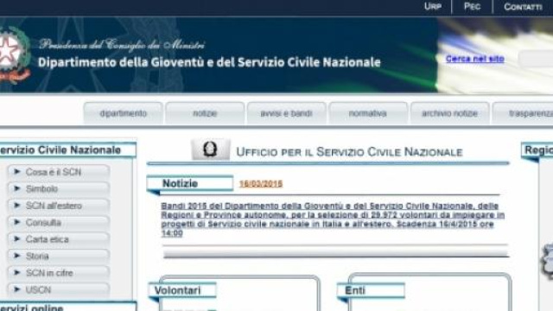
Task: Open the Contatti link in top bar
Action: pyautogui.click(x=523, y=7)
